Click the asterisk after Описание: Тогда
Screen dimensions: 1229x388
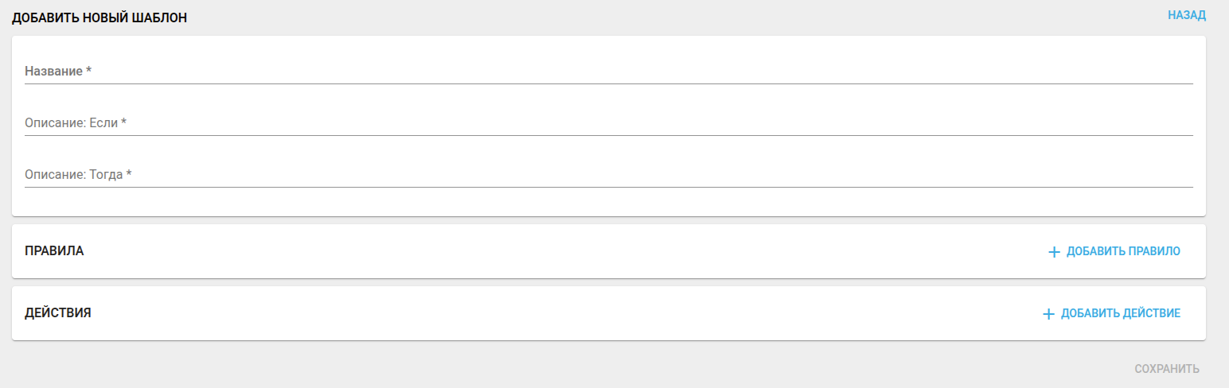[x=128, y=175]
